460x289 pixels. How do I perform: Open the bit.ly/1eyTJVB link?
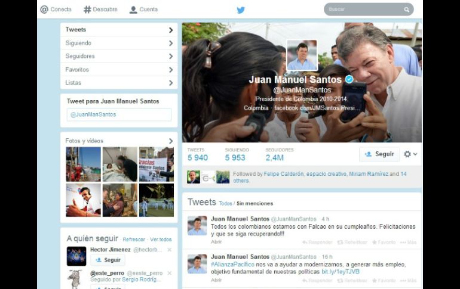tap(341, 272)
